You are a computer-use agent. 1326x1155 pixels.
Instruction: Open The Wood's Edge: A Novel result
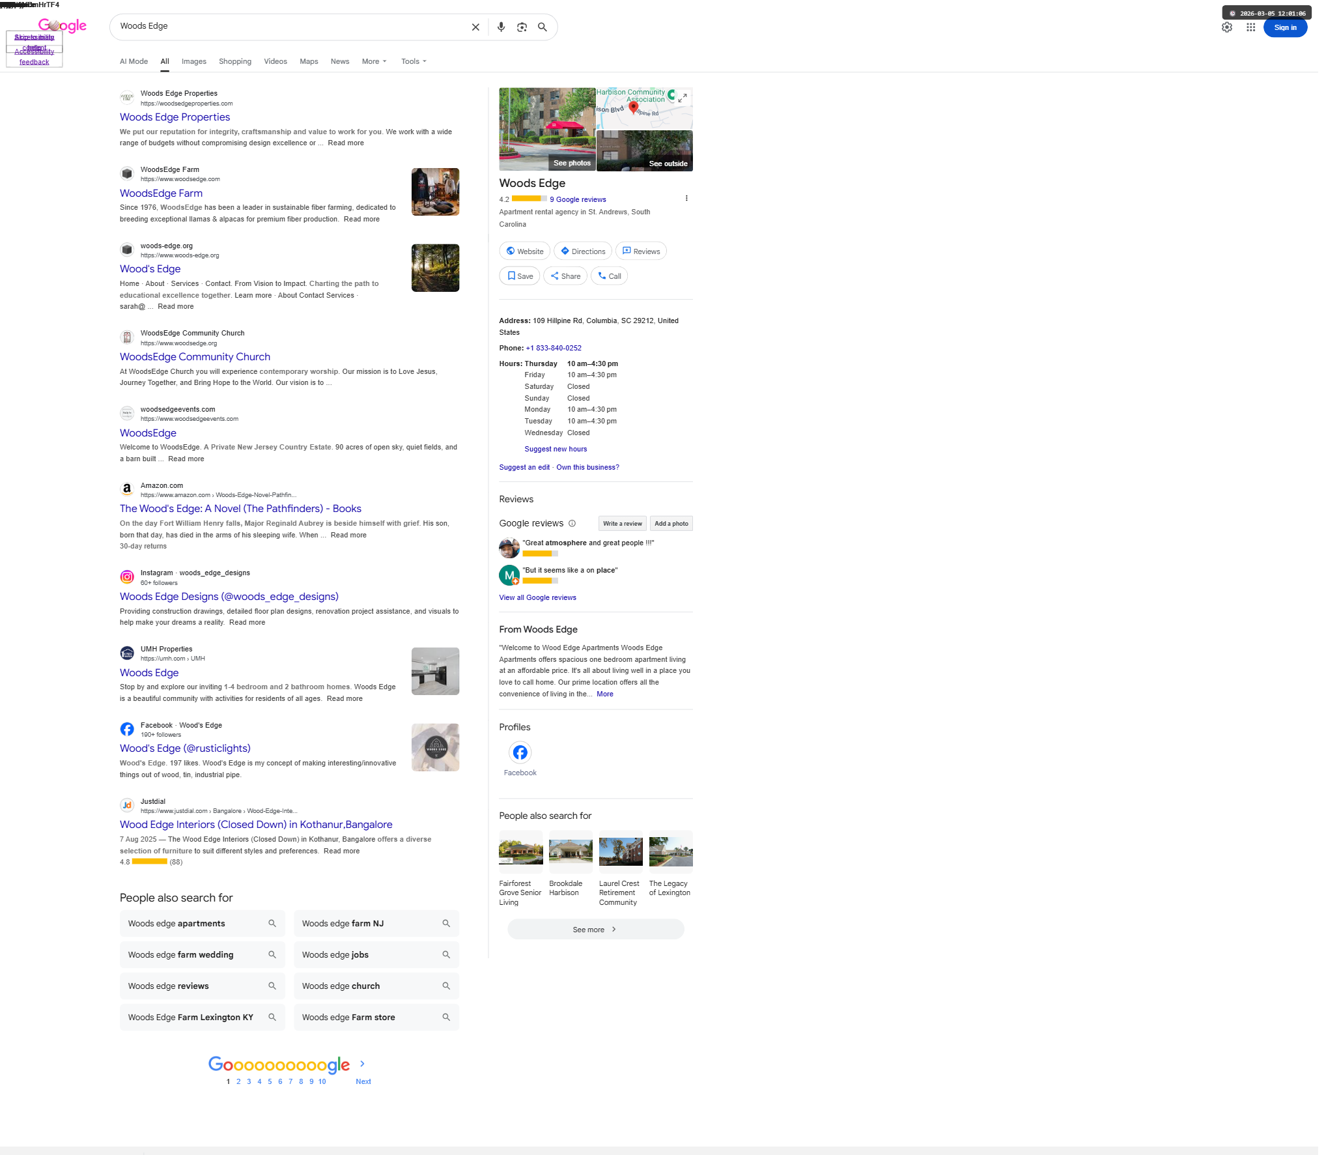[x=240, y=509]
